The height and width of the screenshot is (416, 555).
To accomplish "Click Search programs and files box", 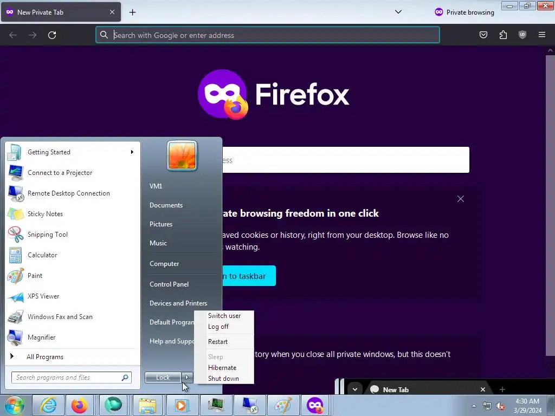I will 72,378.
